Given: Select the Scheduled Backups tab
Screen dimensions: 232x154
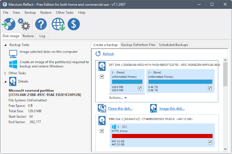Looking at the screenshot, I should 174,45.
